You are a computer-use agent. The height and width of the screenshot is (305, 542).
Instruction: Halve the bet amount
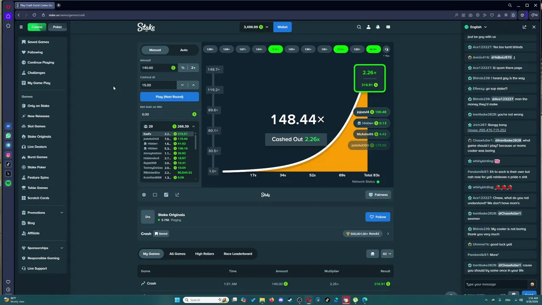(x=183, y=68)
